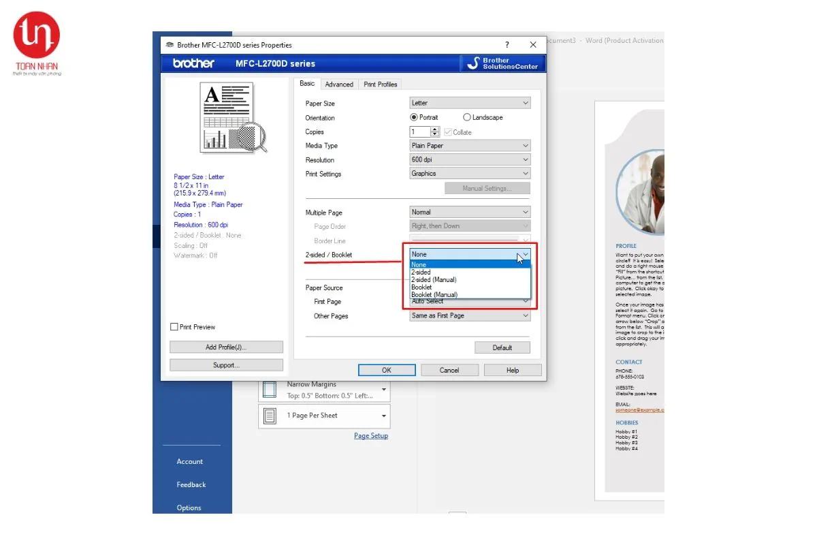This screenshot has height=545, width=817.
Task: Click the pages per sheet icon in Word
Action: [270, 416]
